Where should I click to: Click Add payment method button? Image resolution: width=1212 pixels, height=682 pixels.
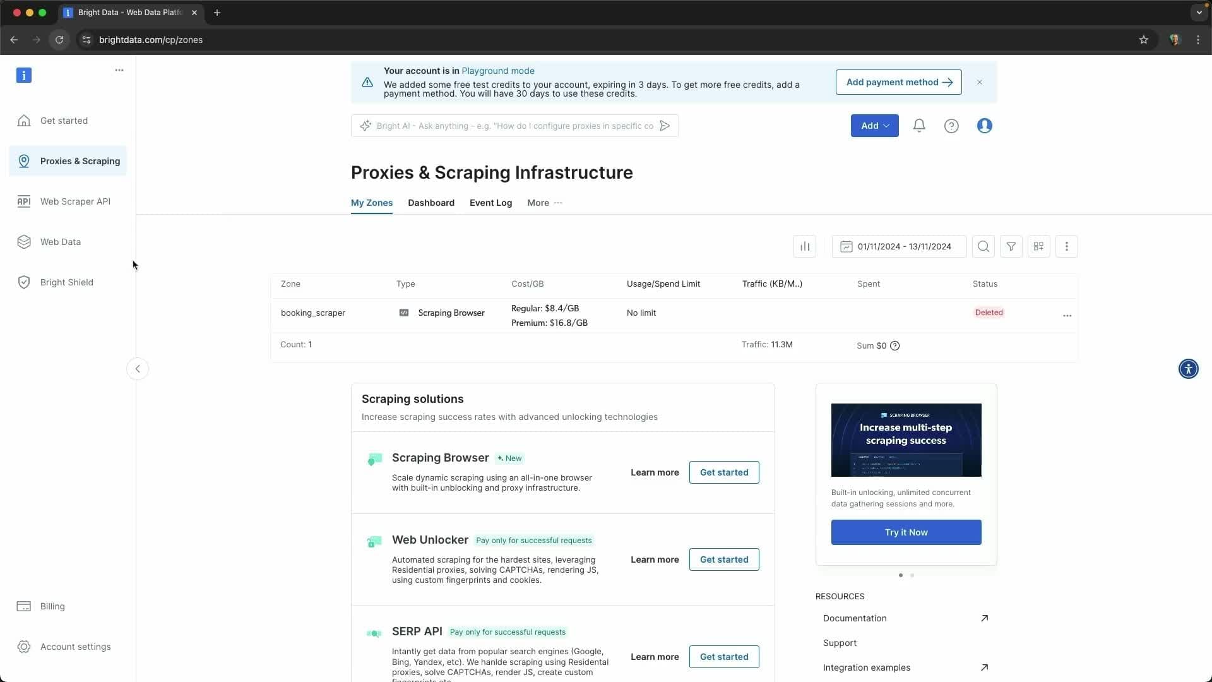click(x=898, y=82)
